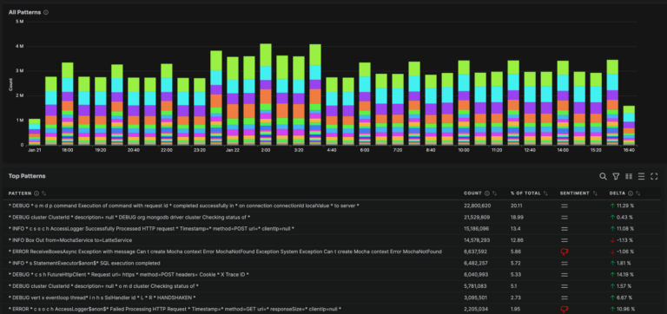
Task: Change row density with the lines icon
Action: [x=642, y=176]
